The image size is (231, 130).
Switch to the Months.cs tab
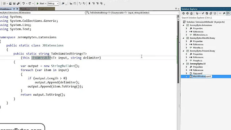pos(28,9)
